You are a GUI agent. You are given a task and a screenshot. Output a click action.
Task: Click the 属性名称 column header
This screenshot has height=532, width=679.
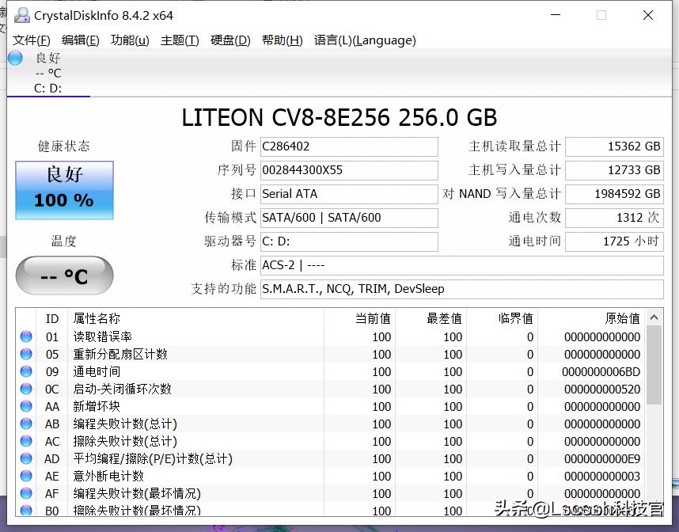point(97,318)
